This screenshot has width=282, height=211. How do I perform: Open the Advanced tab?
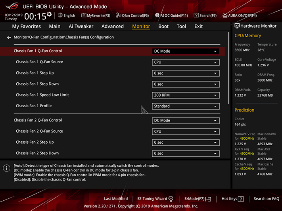tap(113, 27)
